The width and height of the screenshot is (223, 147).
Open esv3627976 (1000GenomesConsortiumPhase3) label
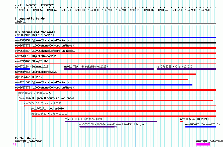click(x=45, y=45)
